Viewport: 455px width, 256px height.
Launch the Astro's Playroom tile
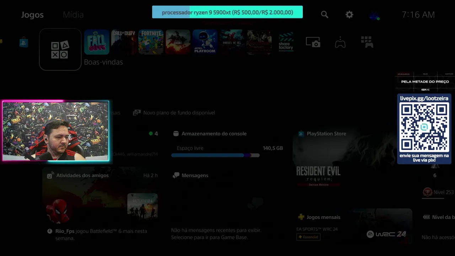point(205,42)
